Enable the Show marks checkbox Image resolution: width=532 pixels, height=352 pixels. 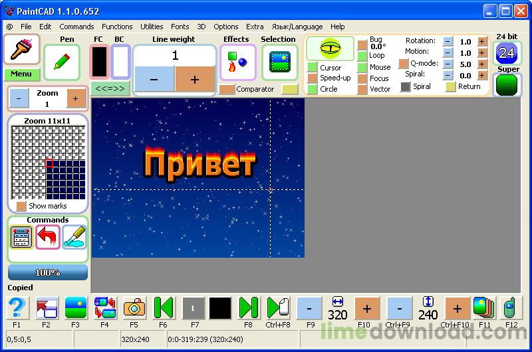21,207
